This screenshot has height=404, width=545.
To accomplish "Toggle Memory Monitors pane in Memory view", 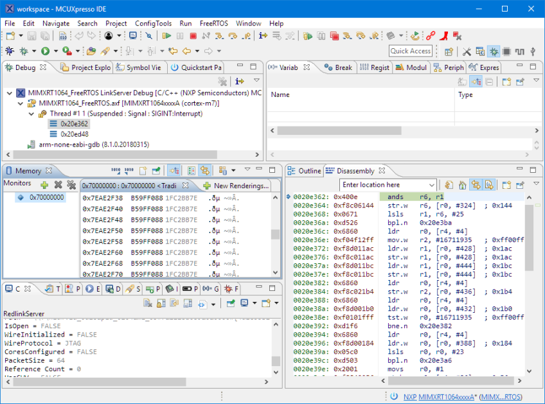I will tap(174, 171).
